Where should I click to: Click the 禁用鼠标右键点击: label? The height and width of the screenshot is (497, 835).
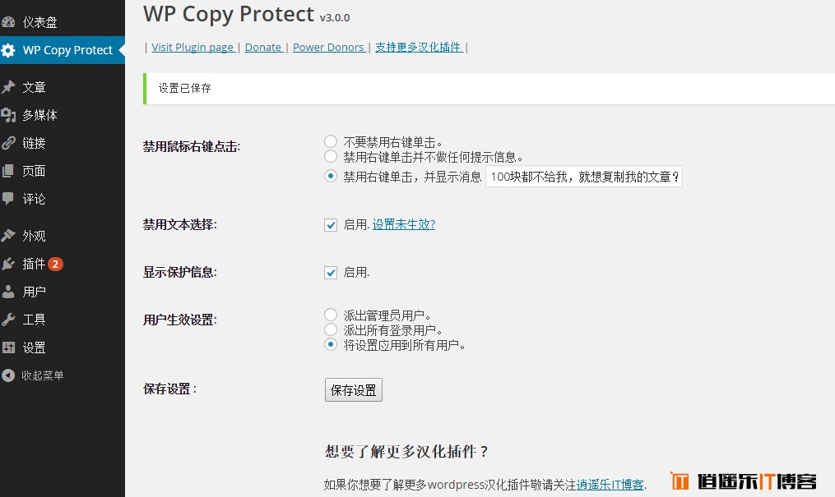(x=192, y=147)
